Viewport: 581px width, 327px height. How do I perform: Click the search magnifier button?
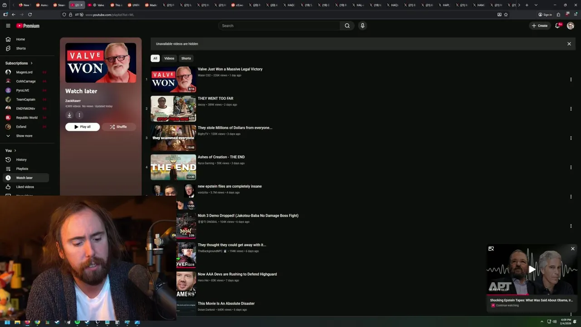coord(347,26)
